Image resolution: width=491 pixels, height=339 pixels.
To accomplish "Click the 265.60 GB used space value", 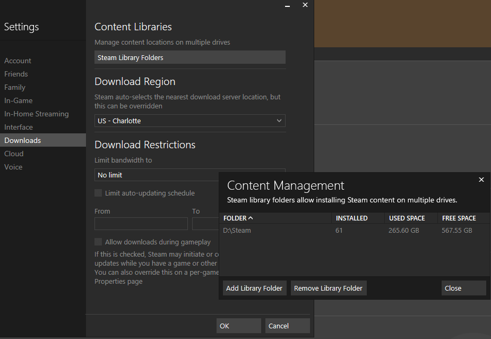I will tap(403, 231).
